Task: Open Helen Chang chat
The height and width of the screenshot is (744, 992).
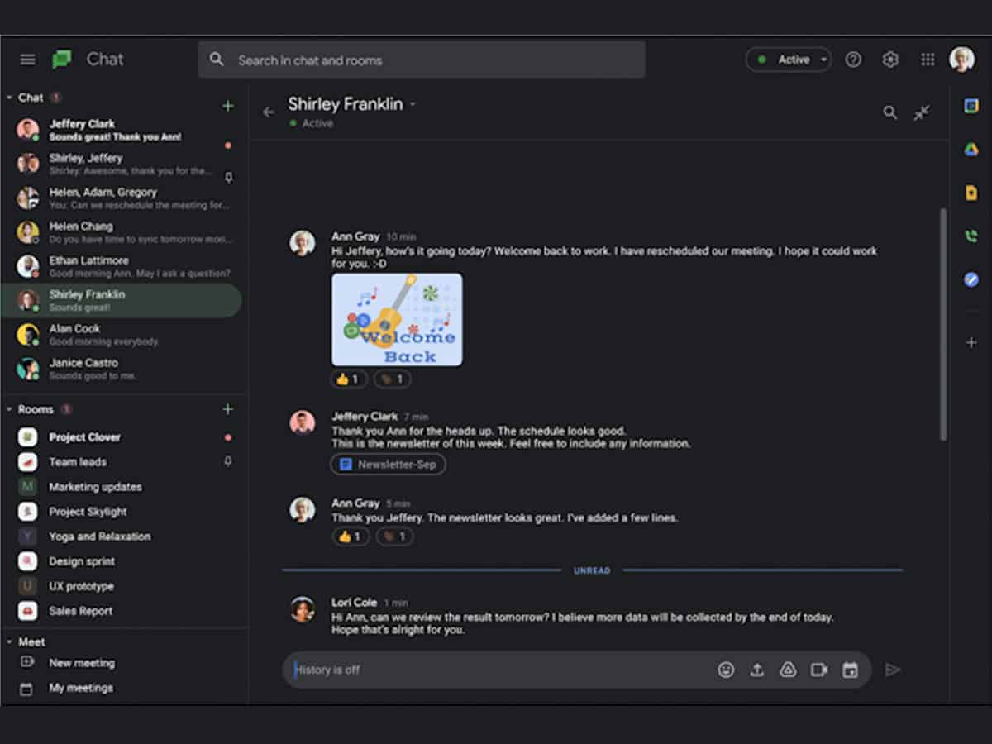Action: 122,232
